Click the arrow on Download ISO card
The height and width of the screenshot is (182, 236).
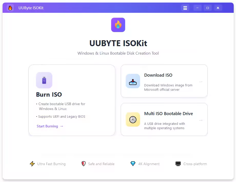pos(201,82)
